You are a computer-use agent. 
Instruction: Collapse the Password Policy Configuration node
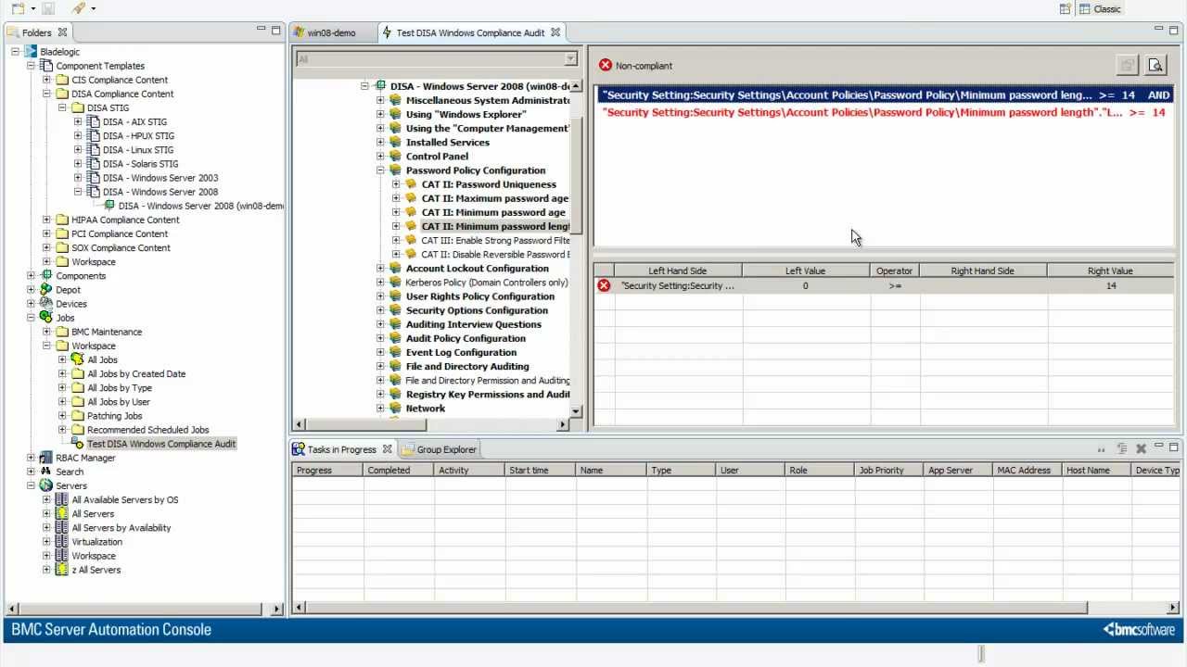(x=380, y=170)
